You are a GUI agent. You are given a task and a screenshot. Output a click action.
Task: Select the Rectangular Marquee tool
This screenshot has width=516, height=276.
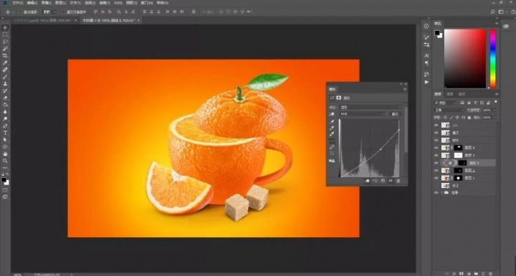pos(5,34)
